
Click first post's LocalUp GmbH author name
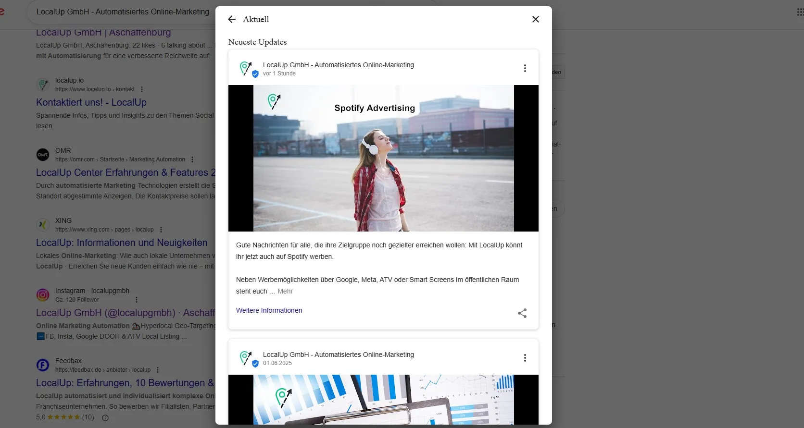point(338,65)
